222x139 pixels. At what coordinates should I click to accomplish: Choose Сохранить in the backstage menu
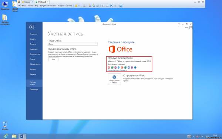(x=34, y=49)
